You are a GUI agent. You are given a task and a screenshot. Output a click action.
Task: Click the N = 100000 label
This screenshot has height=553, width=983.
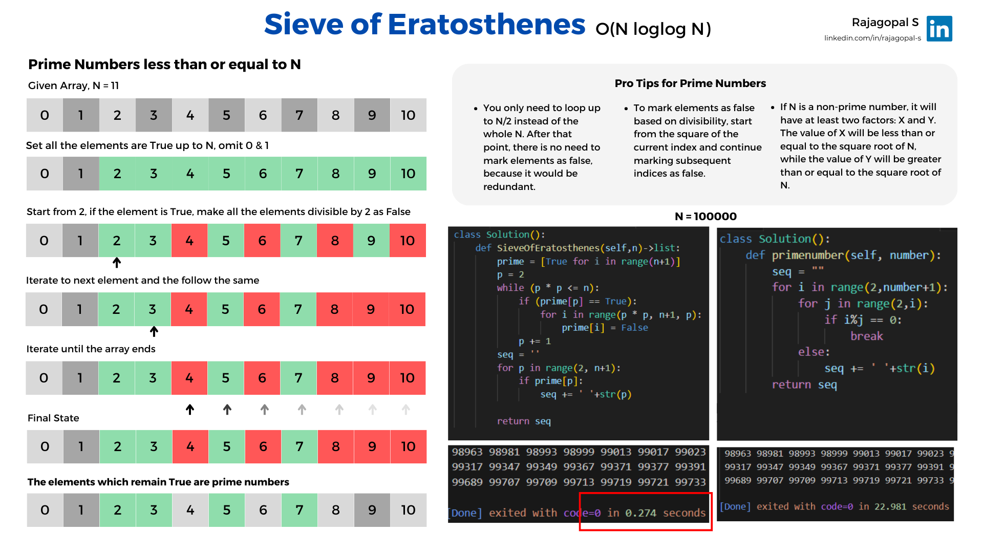click(706, 217)
